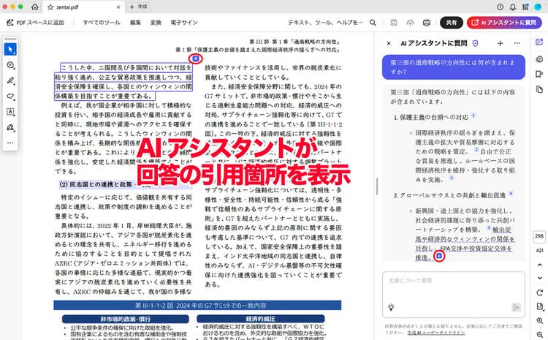Print the document
The height and width of the screenshot is (340, 548).
click(x=427, y=23)
